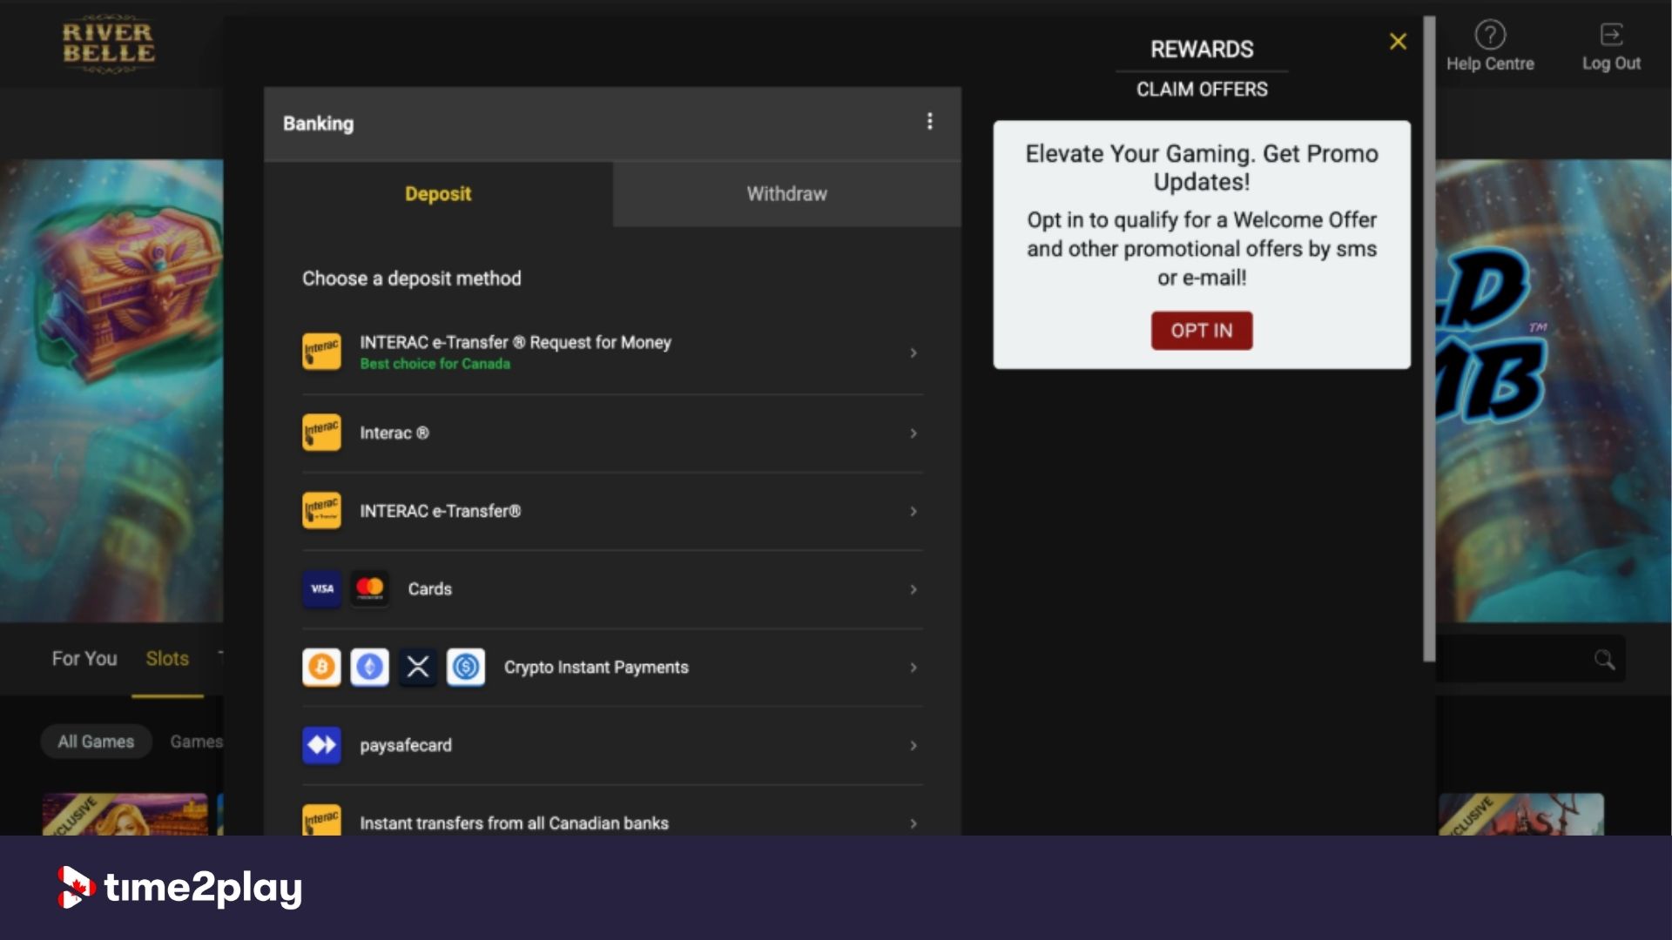The height and width of the screenshot is (940, 1672).
Task: Click the Best choice for Canada label
Action: (x=435, y=364)
